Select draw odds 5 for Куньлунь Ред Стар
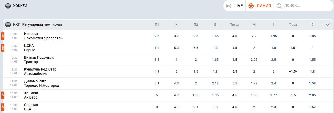The height and width of the screenshot is (113, 334). [176, 72]
